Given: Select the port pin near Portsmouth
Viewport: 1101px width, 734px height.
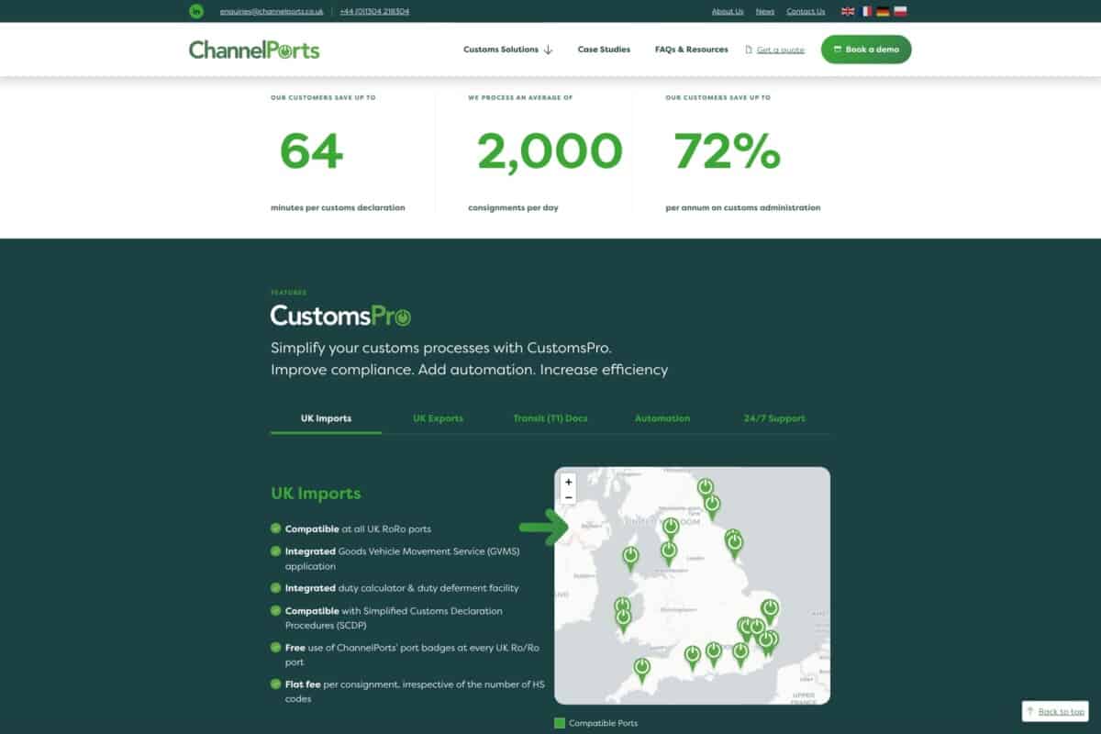Looking at the screenshot, I should 713,654.
